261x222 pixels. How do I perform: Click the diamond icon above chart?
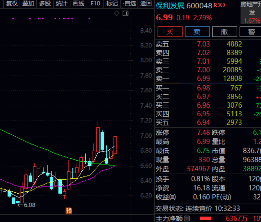pyautogui.click(x=117, y=13)
